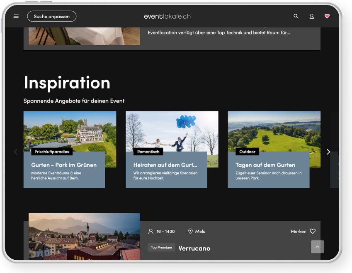Click the Verrucano venue photo
The width and height of the screenshot is (352, 273).
(x=84, y=236)
